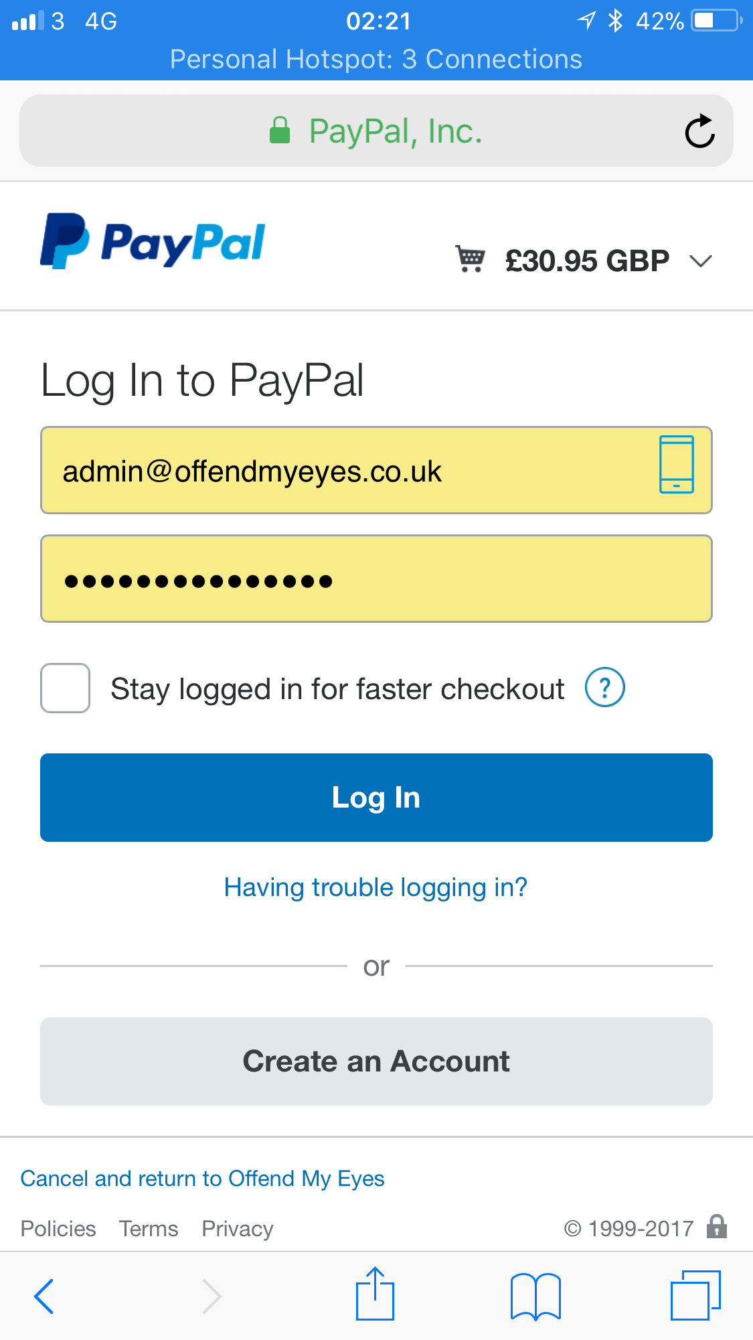Image resolution: width=753 pixels, height=1340 pixels.
Task: Tap the phone icon in email field
Action: (676, 464)
